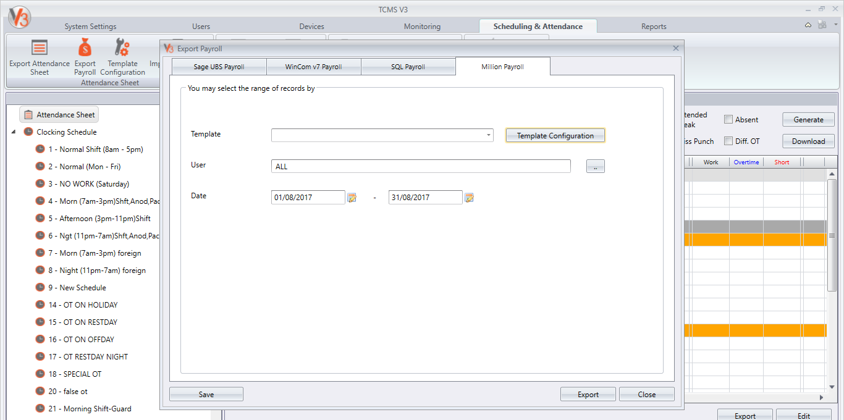The image size is (844, 420).
Task: Open the Export Payroll ribbon icon
Action: (85, 48)
